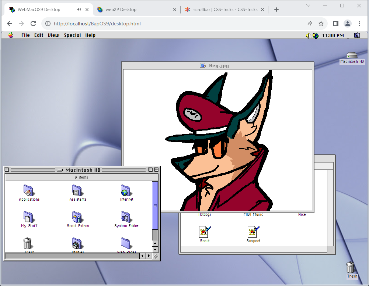
Task: Click Macintosh HD window close box
Action: 7,169
